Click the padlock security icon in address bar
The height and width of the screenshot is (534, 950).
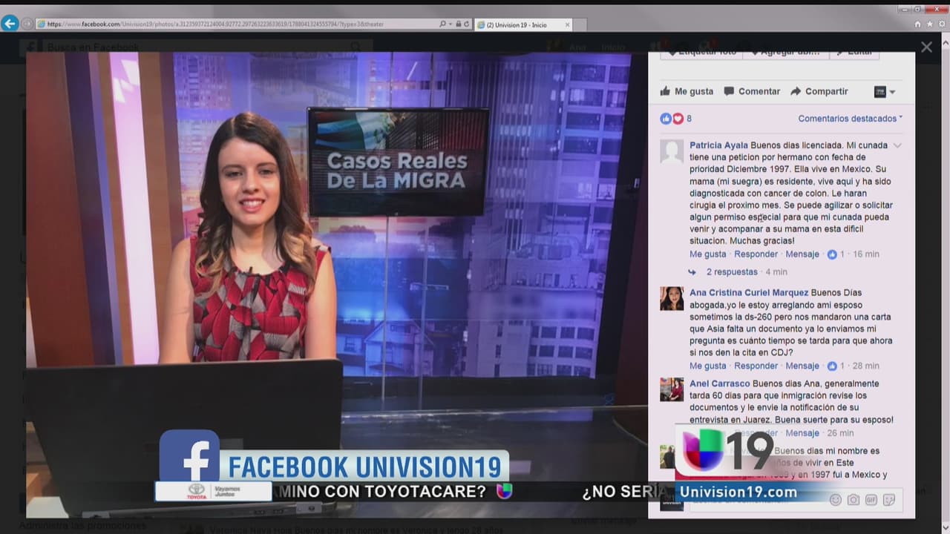tap(458, 24)
